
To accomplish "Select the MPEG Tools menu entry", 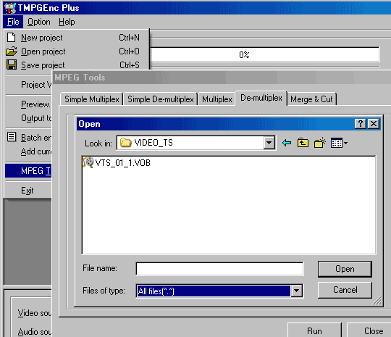I will tap(28, 171).
